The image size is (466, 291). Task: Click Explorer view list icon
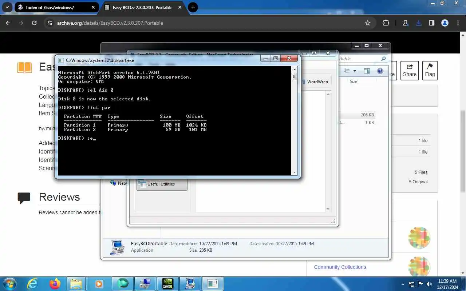pos(347,71)
